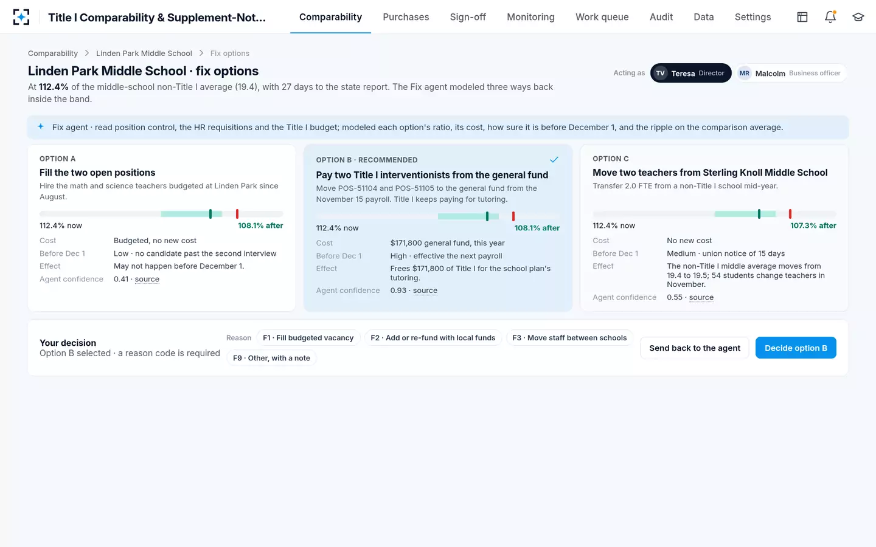The width and height of the screenshot is (876, 547).
Task: Click the Fix agent sparkle icon
Action: coord(41,126)
